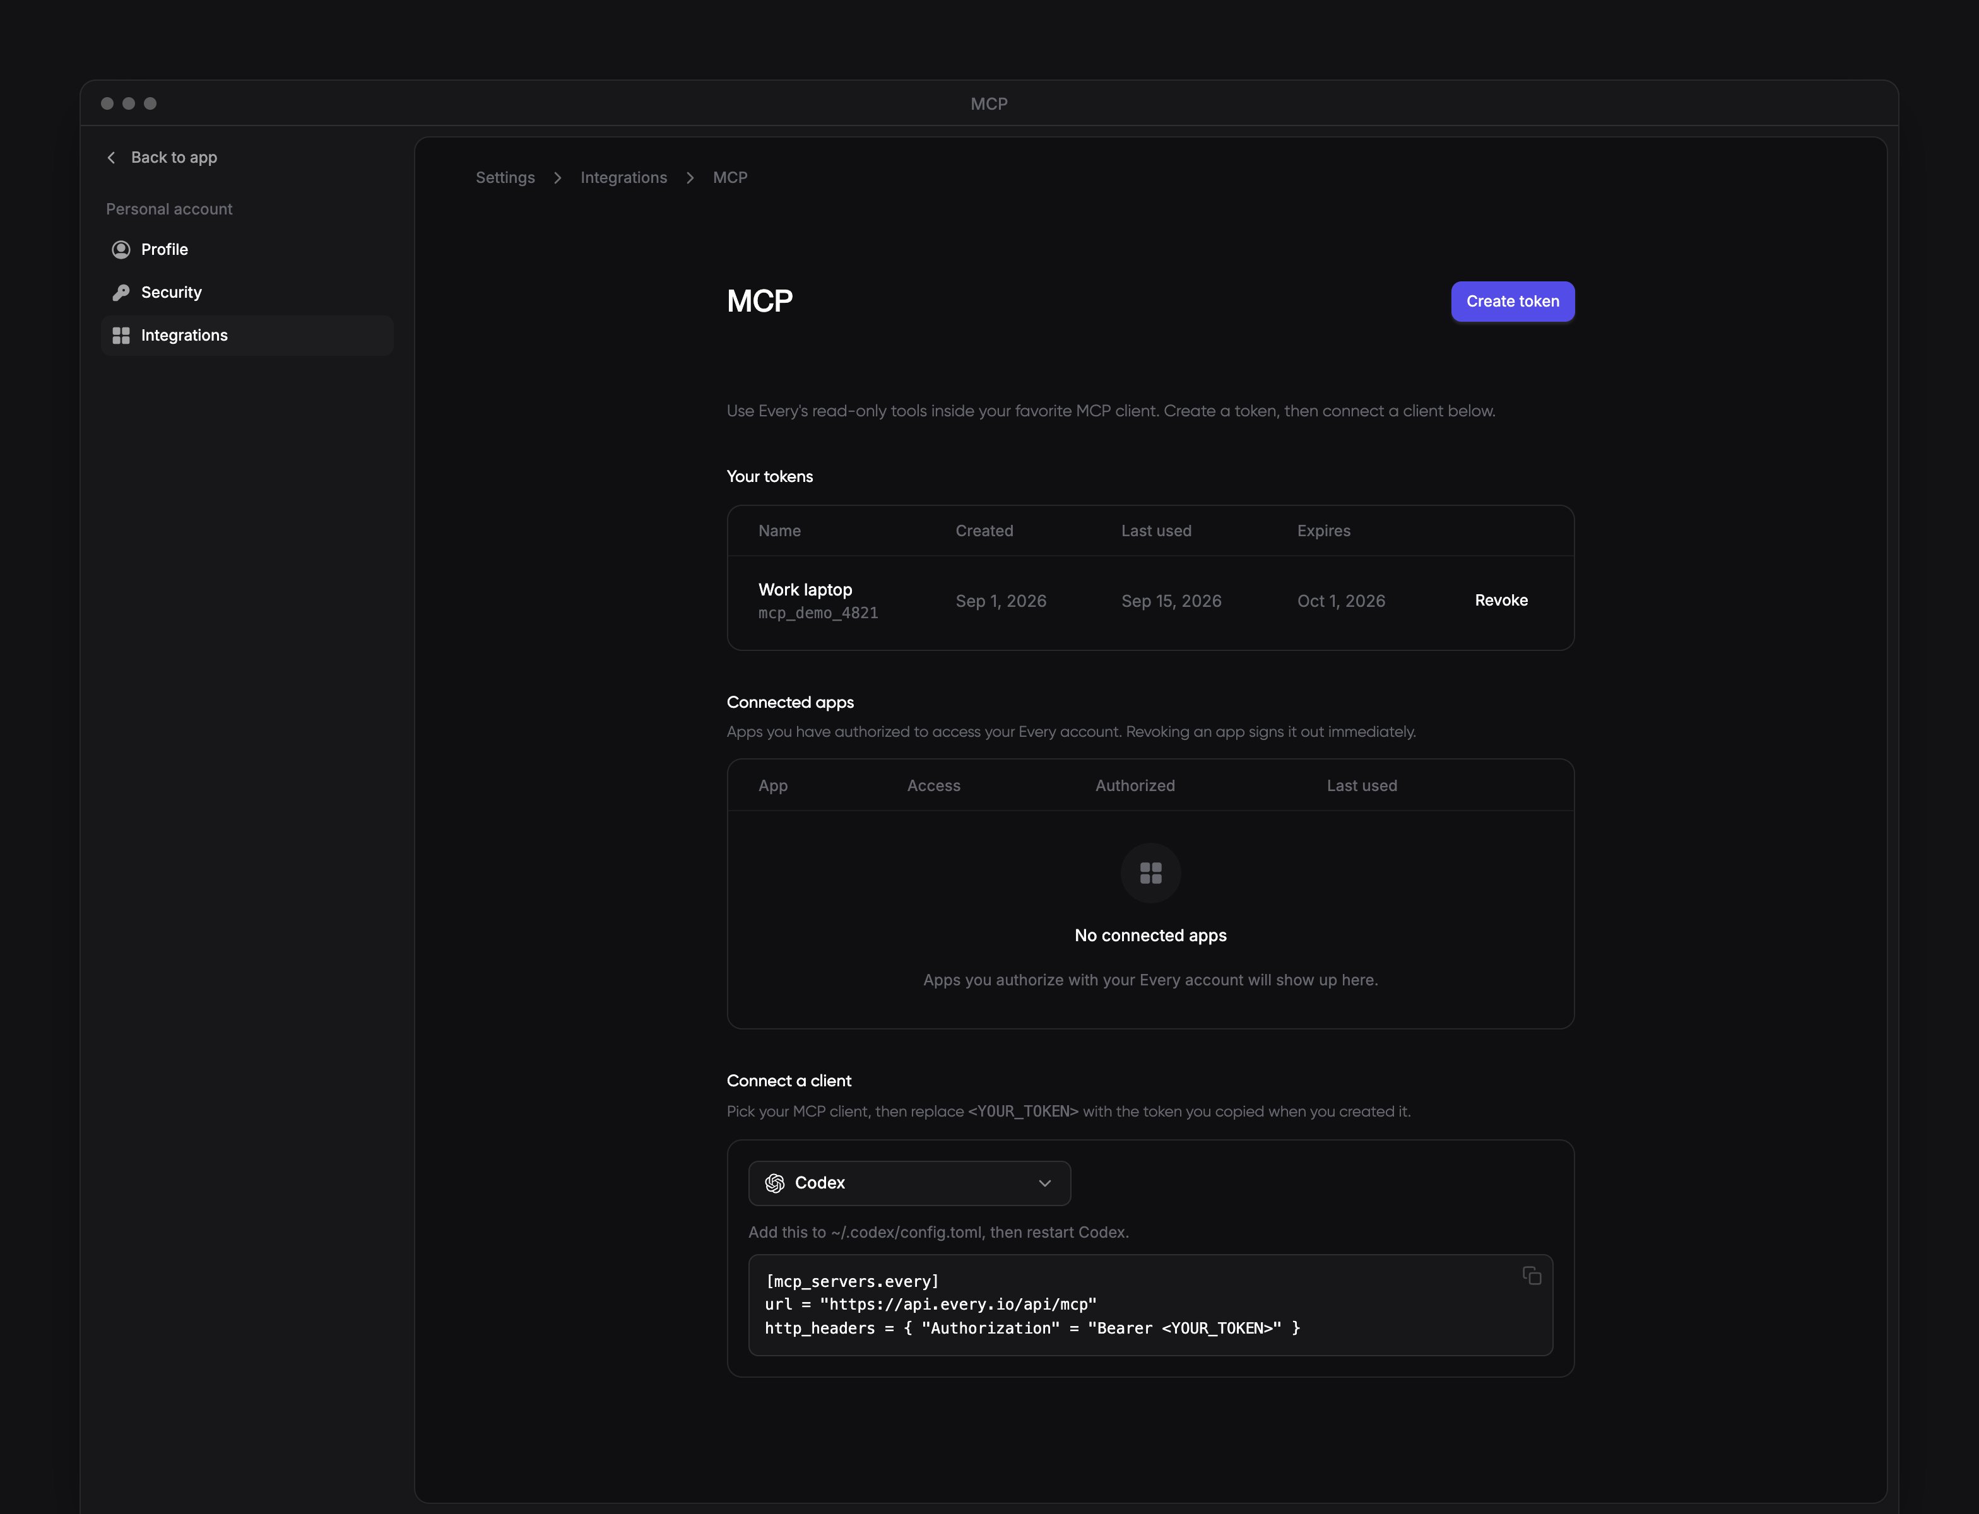Copy the config snippet with copy icon
1979x1514 pixels.
click(x=1531, y=1275)
